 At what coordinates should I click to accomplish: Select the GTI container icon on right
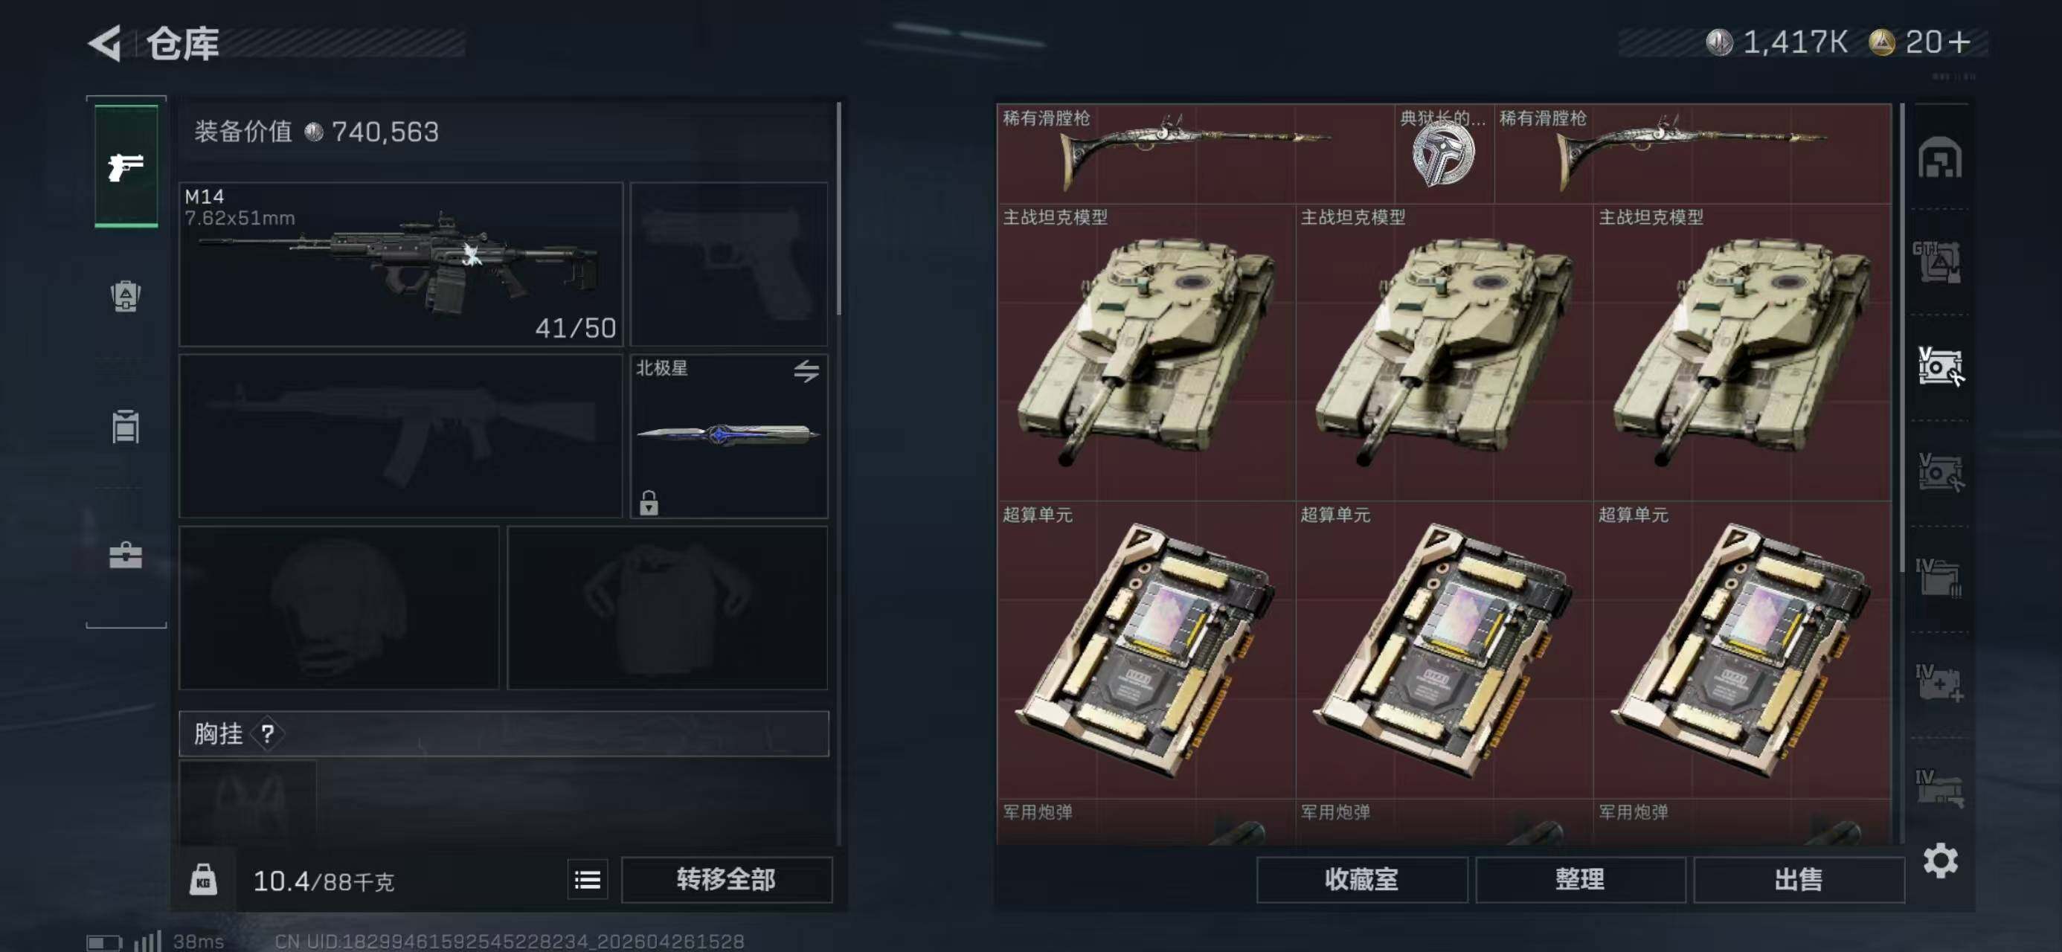[1937, 262]
